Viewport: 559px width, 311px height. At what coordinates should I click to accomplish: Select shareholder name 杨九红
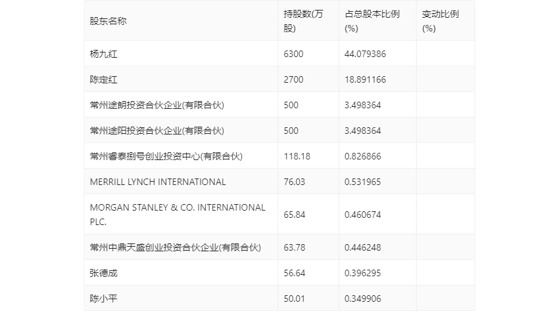103,54
